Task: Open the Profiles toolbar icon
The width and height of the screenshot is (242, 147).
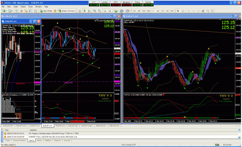Action: 10,11
